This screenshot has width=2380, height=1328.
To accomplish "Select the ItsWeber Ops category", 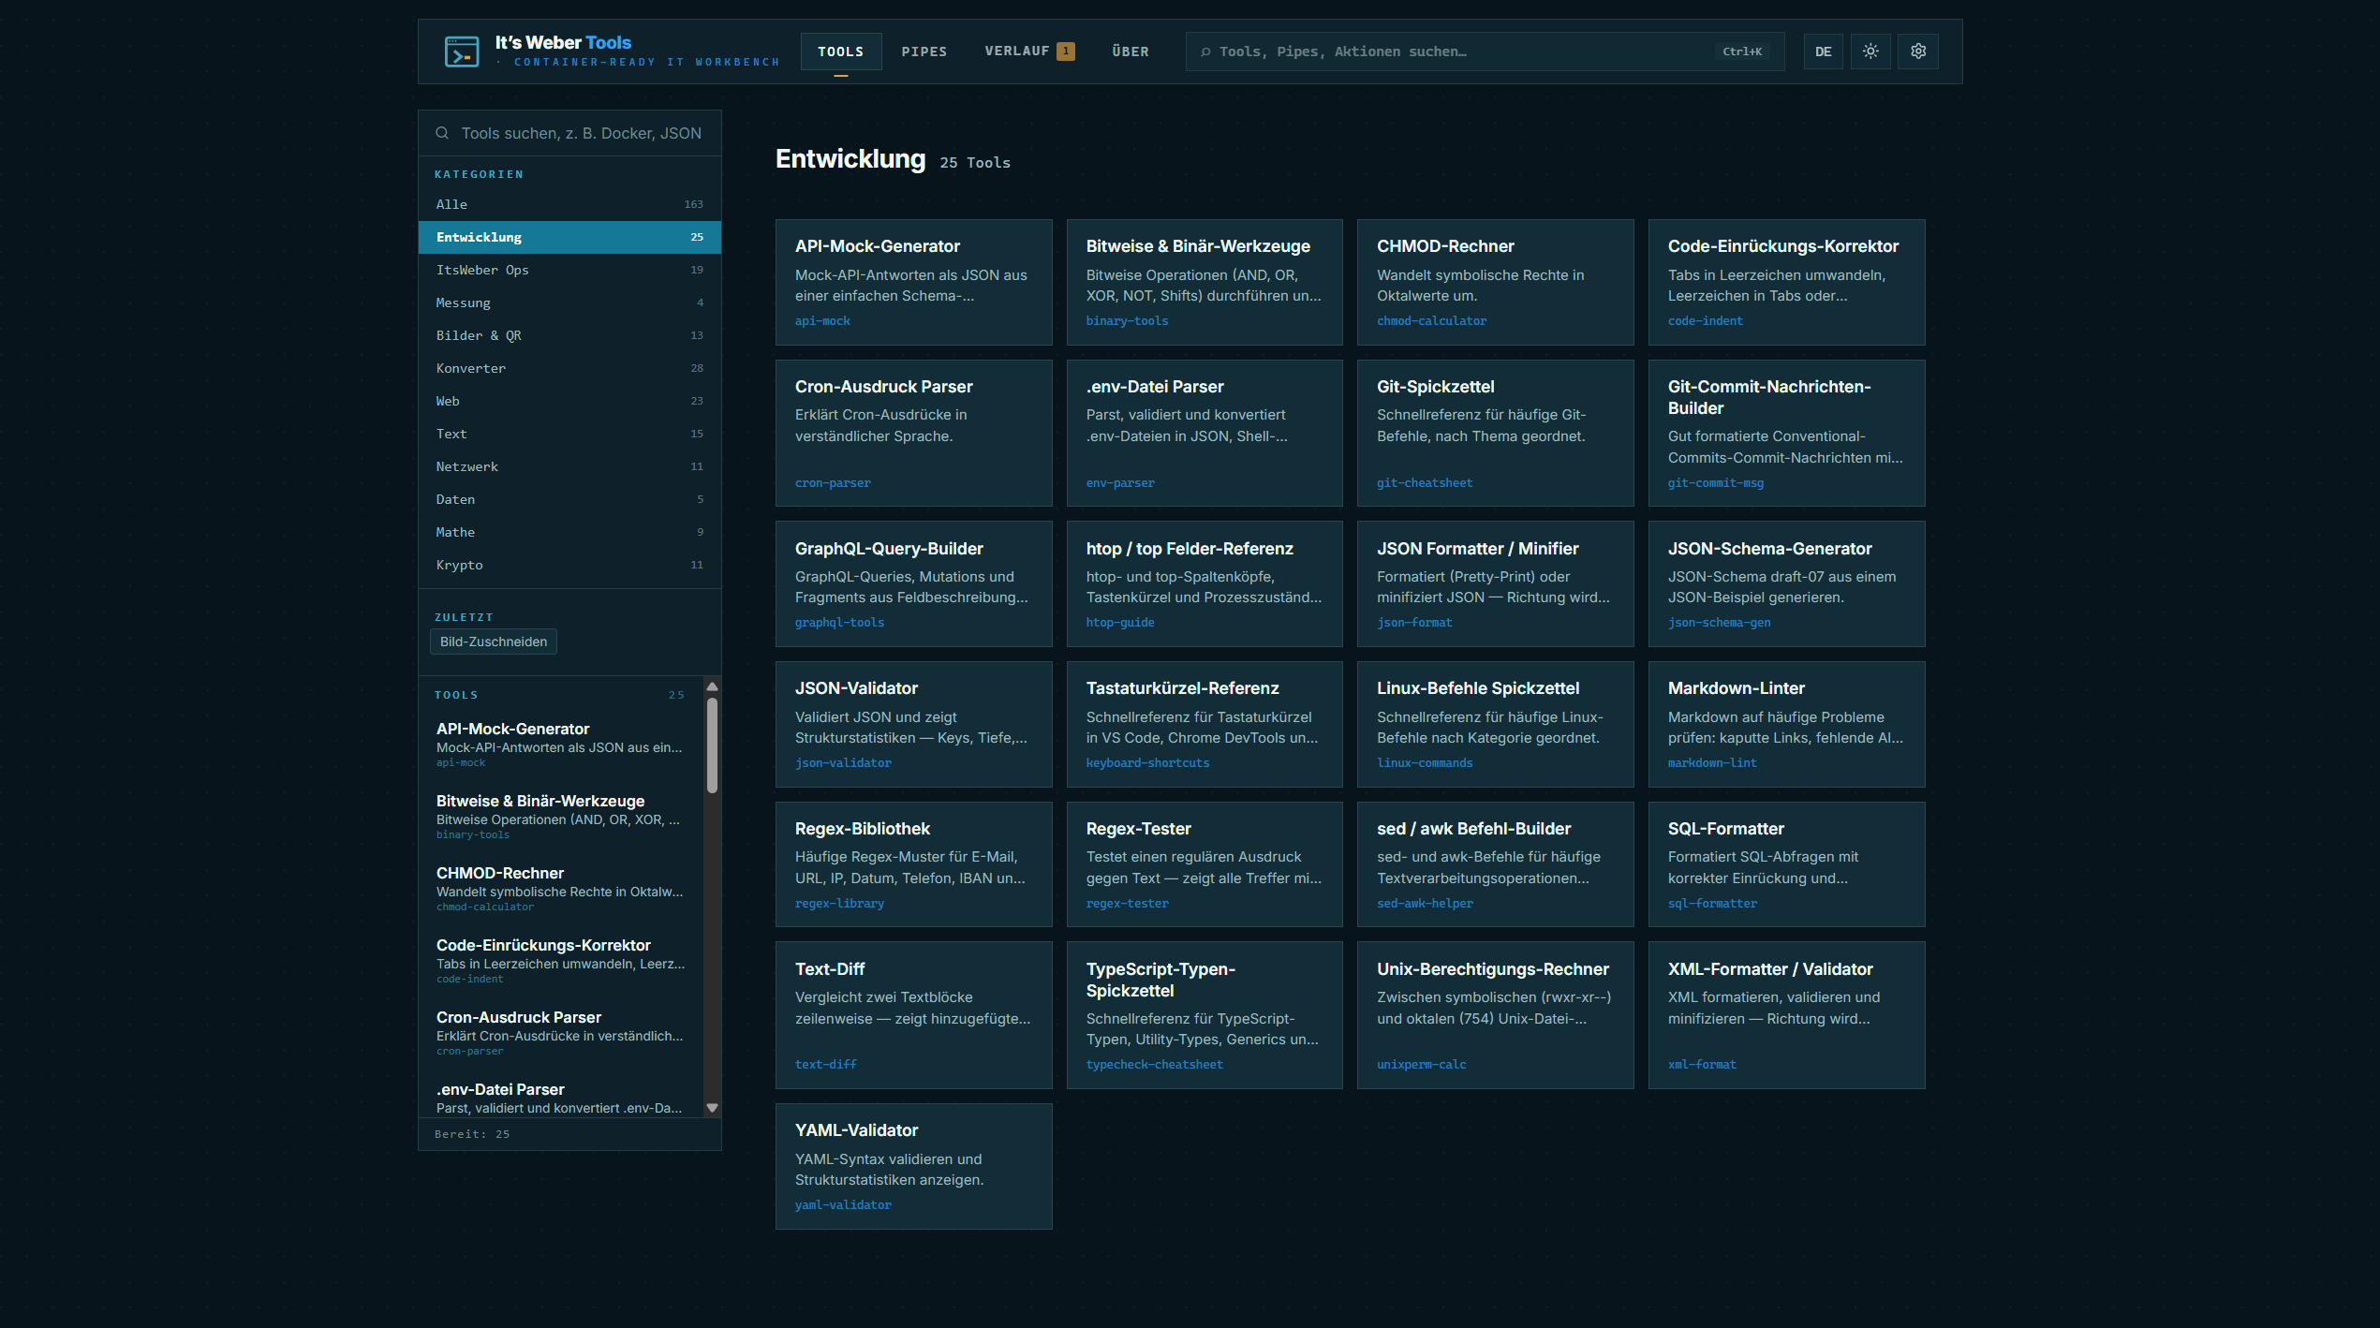I will pos(569,270).
